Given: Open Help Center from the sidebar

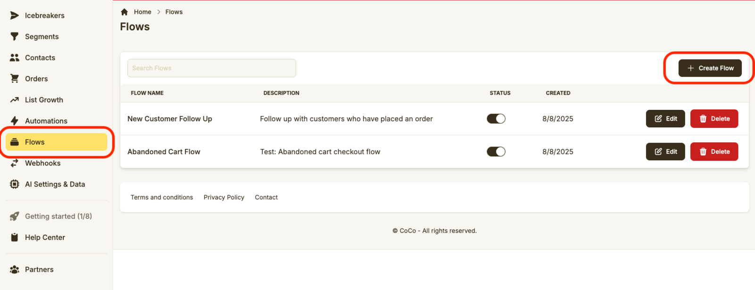Looking at the screenshot, I should [45, 238].
